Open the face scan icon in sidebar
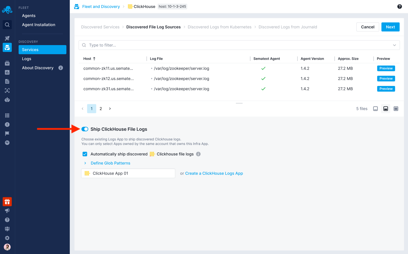This screenshot has width=408, height=254. coord(7,91)
